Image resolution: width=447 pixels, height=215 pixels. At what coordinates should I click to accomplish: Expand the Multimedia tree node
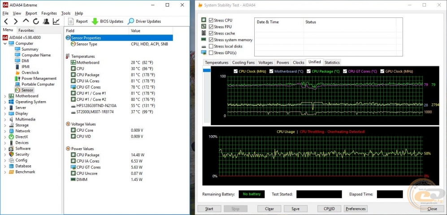(5, 119)
